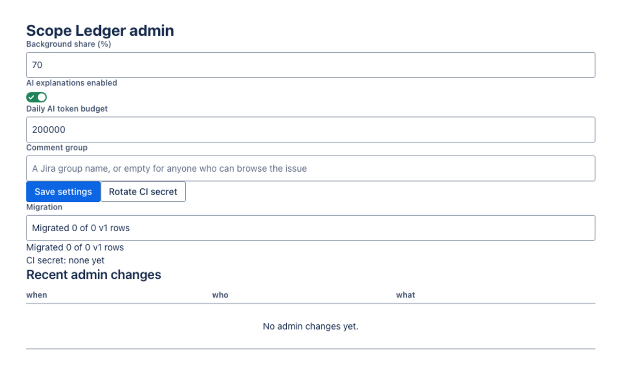Click the 'Daily AI token budget' label

(67, 109)
